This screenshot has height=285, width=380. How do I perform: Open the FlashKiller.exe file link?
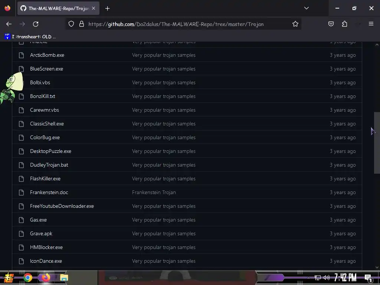click(45, 178)
